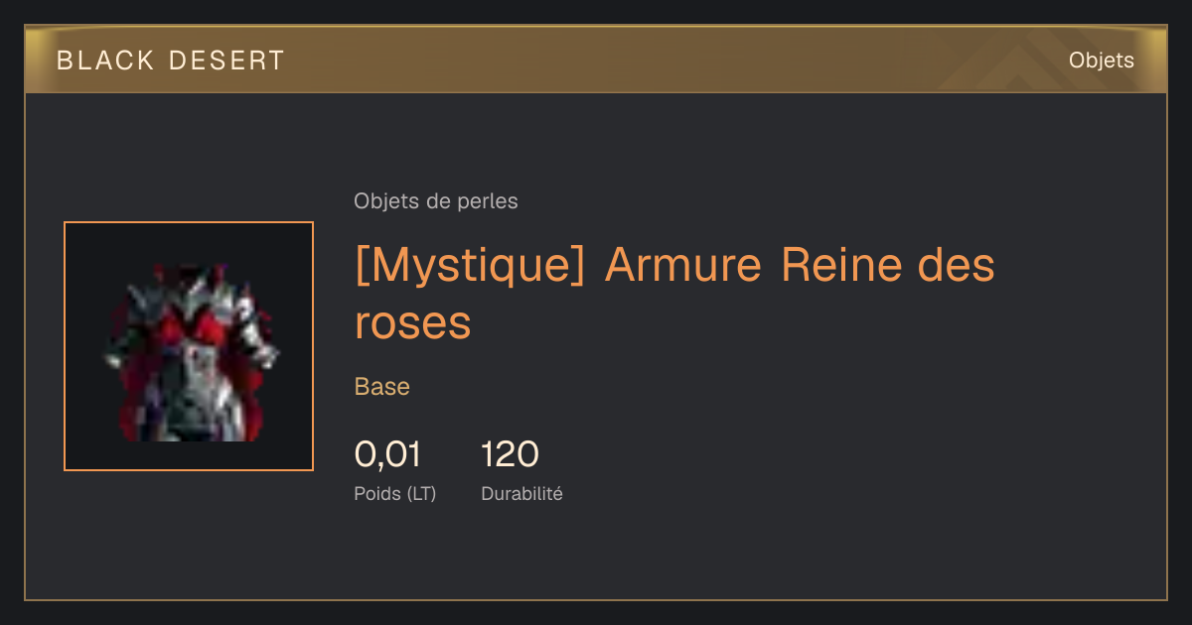Click the 0,01 weight value

(387, 454)
